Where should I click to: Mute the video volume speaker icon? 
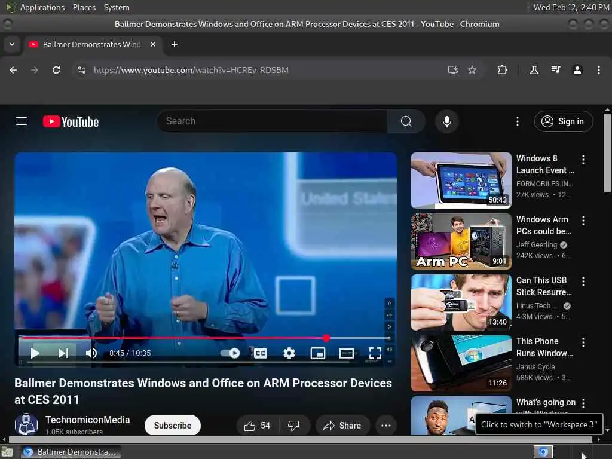coord(91,353)
